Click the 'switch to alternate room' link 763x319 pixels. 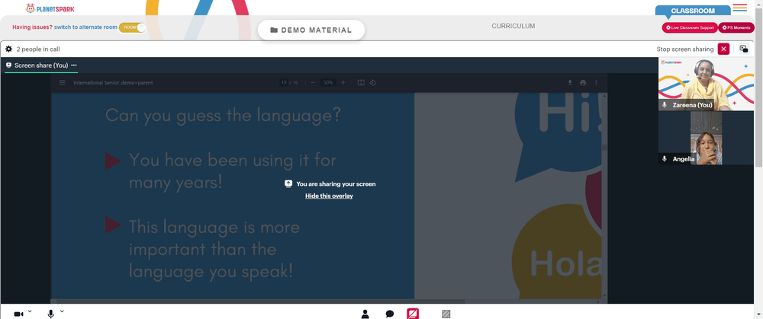pos(85,27)
